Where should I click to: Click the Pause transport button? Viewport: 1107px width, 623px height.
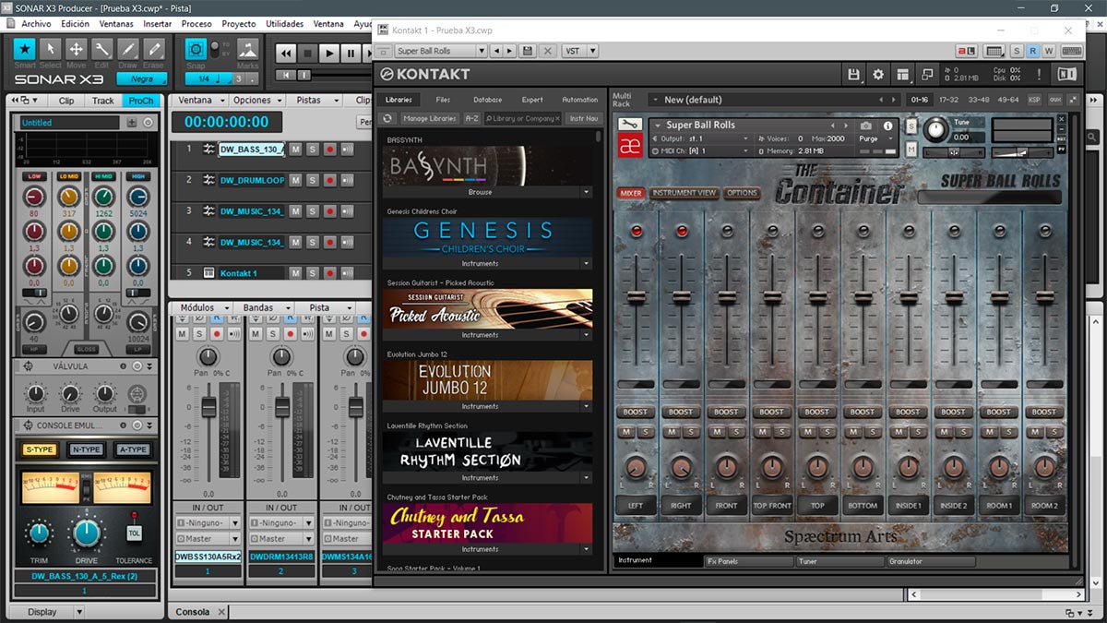351,54
